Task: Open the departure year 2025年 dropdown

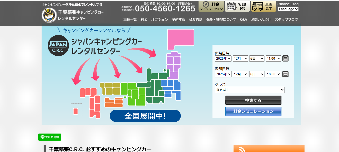Action: [223, 58]
